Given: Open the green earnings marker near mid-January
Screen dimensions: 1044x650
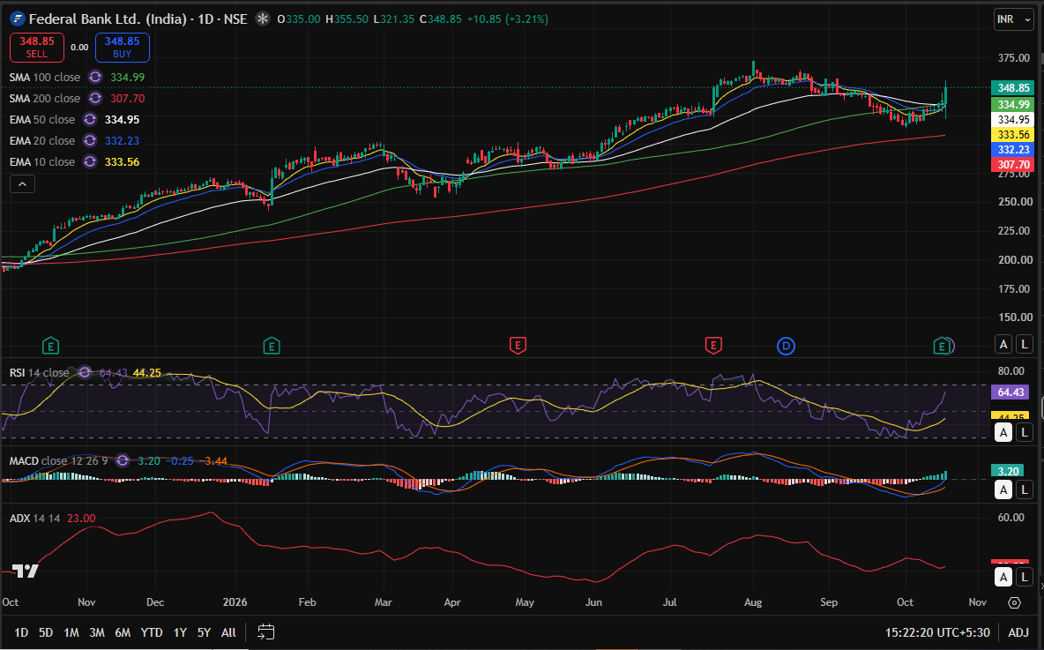Looking at the screenshot, I should point(271,346).
